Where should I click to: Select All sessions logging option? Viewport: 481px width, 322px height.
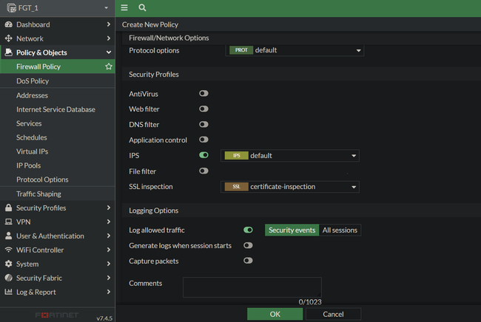click(x=340, y=230)
